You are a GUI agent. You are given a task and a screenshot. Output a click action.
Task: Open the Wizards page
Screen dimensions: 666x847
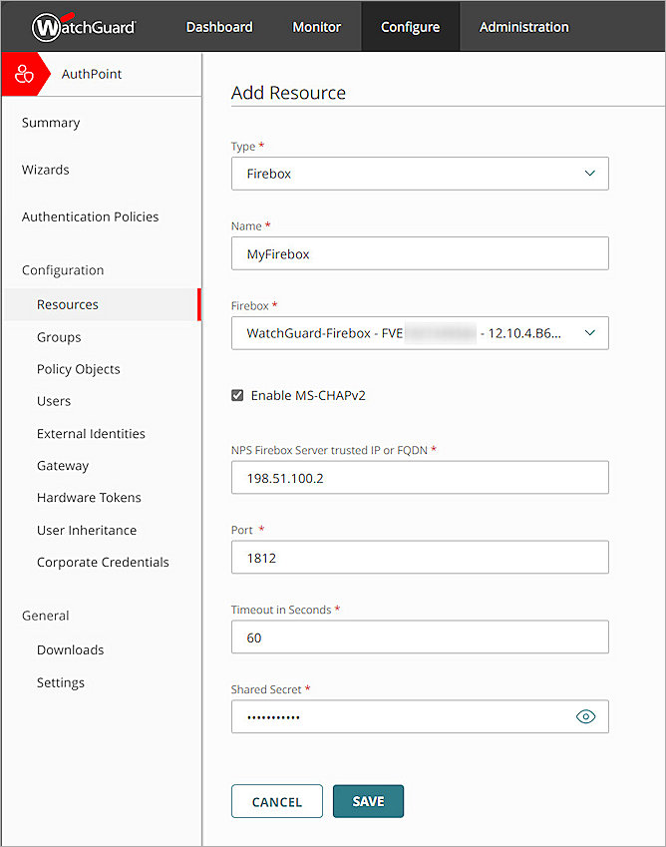tap(45, 170)
